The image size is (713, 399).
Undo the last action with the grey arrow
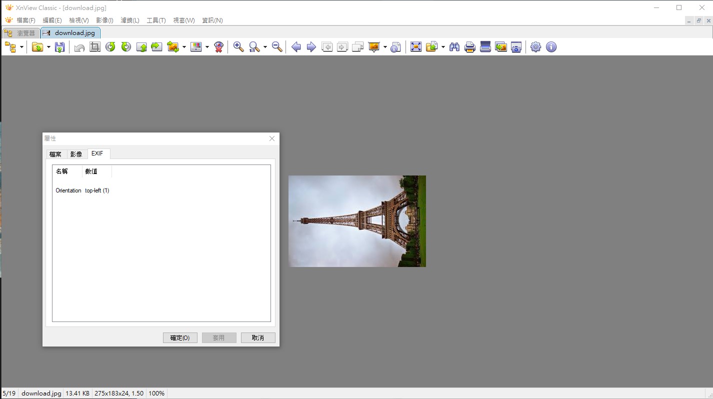(79, 47)
